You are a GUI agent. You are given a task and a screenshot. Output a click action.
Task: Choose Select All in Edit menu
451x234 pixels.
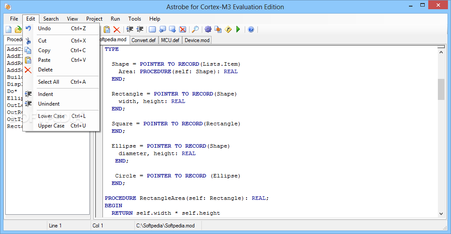pyautogui.click(x=62, y=82)
